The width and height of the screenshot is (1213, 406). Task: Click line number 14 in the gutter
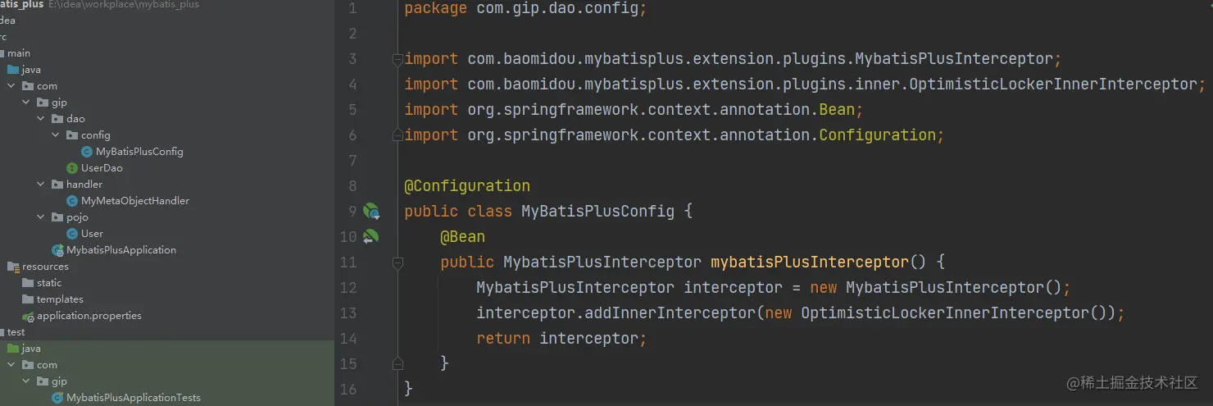pos(348,339)
